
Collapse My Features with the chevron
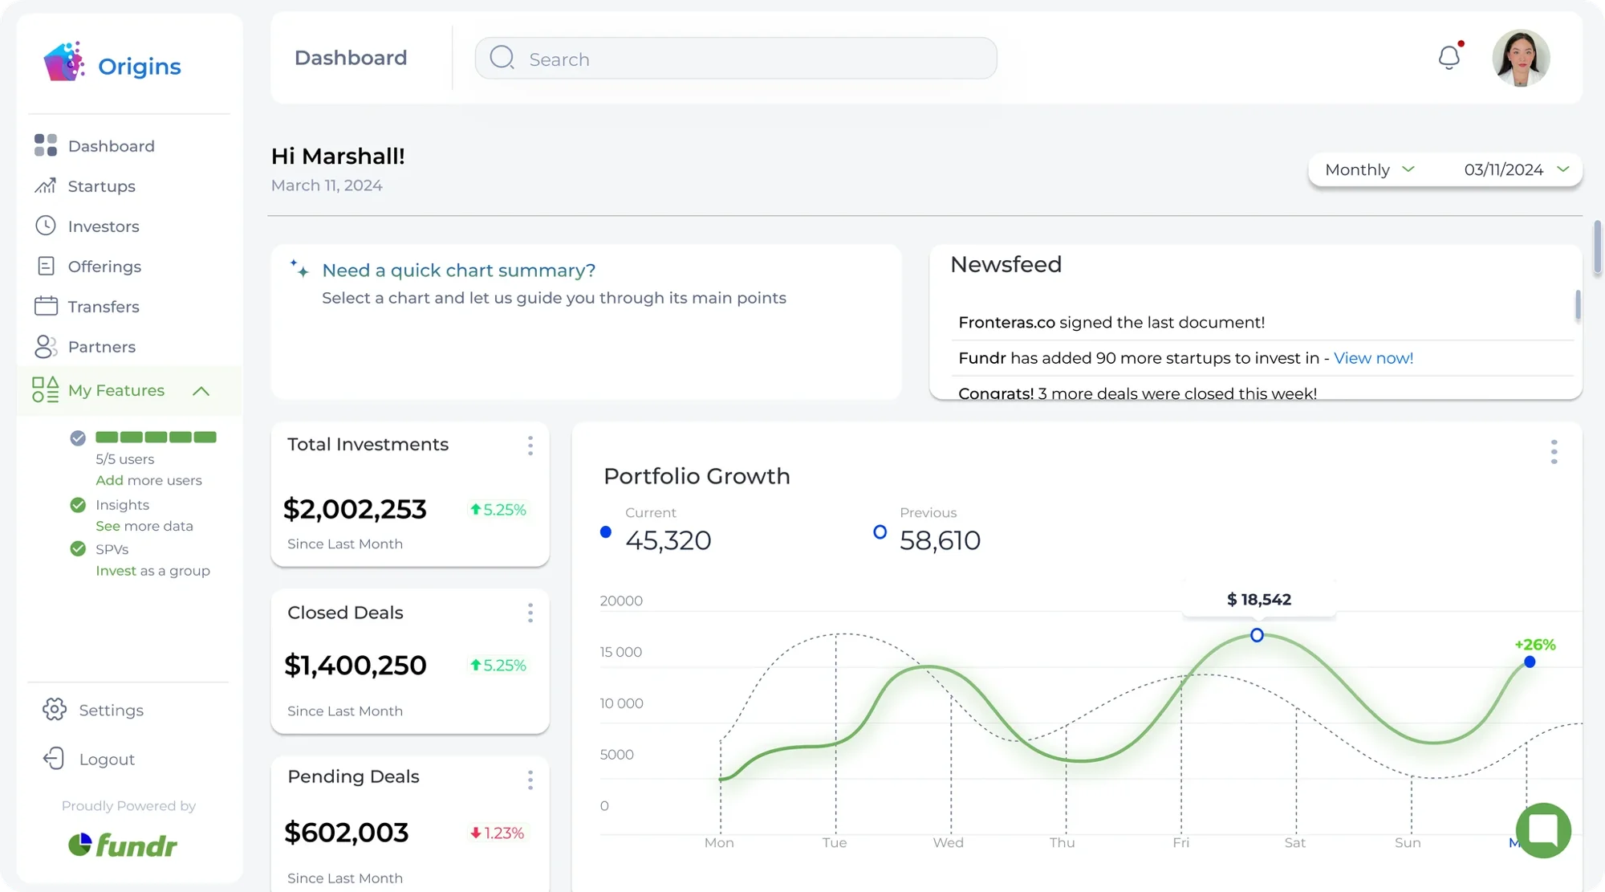201,391
